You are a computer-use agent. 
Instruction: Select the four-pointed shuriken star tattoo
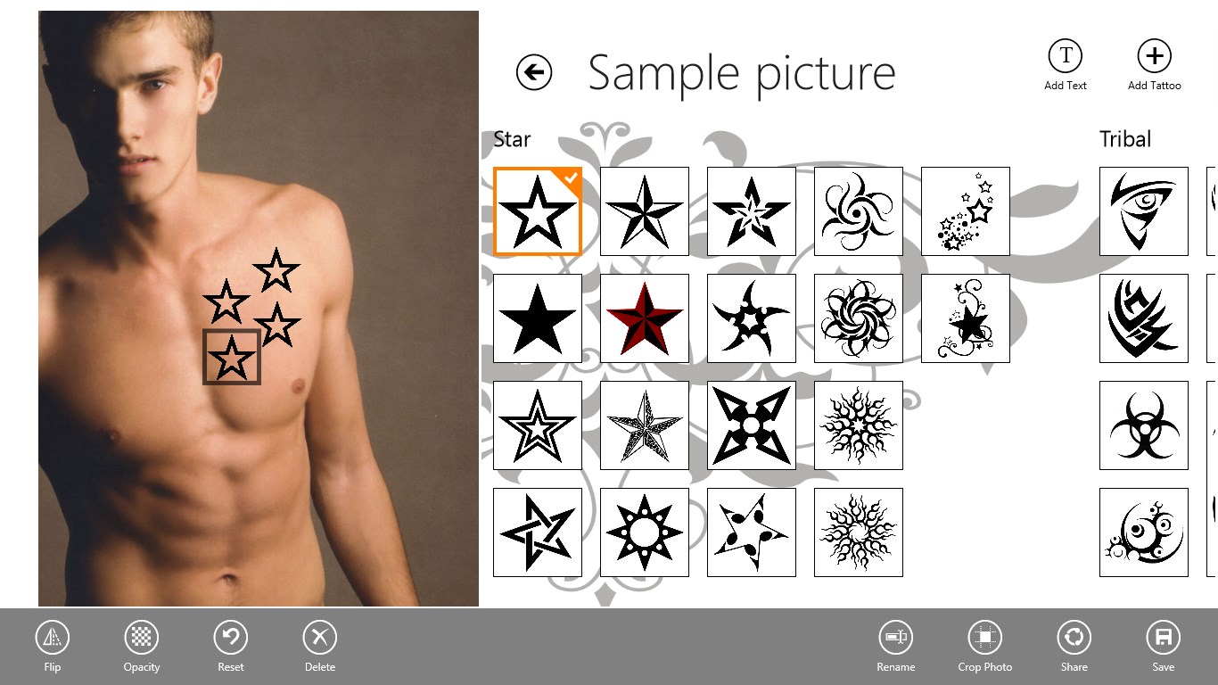click(752, 425)
